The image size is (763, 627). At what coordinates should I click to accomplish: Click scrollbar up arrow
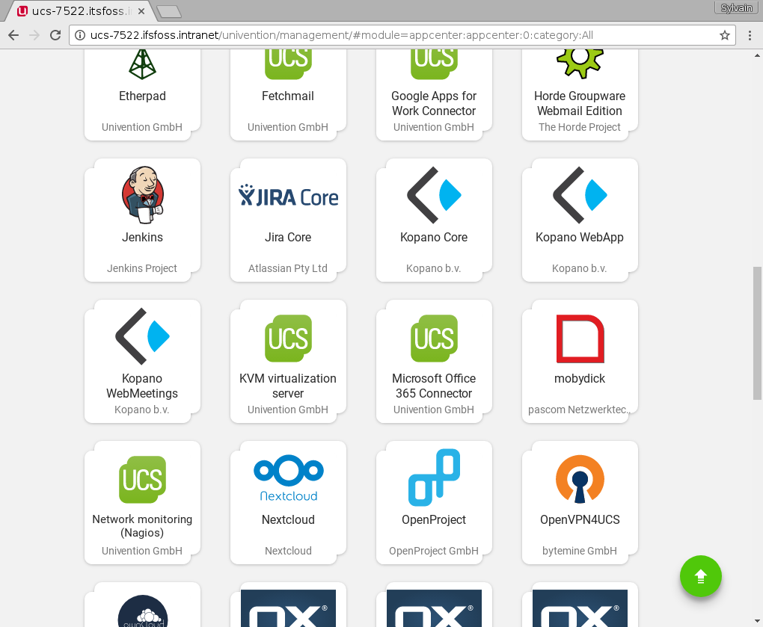coord(757,55)
